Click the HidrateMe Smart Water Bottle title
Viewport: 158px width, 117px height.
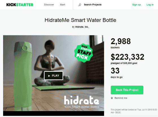pos(80,20)
